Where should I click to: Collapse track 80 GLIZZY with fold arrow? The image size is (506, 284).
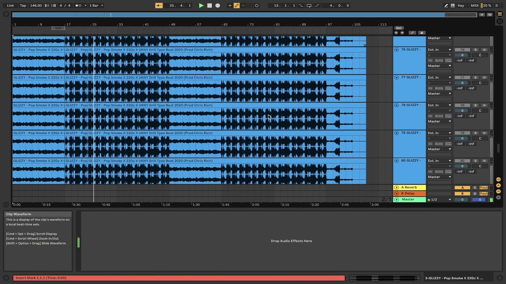tap(396, 161)
